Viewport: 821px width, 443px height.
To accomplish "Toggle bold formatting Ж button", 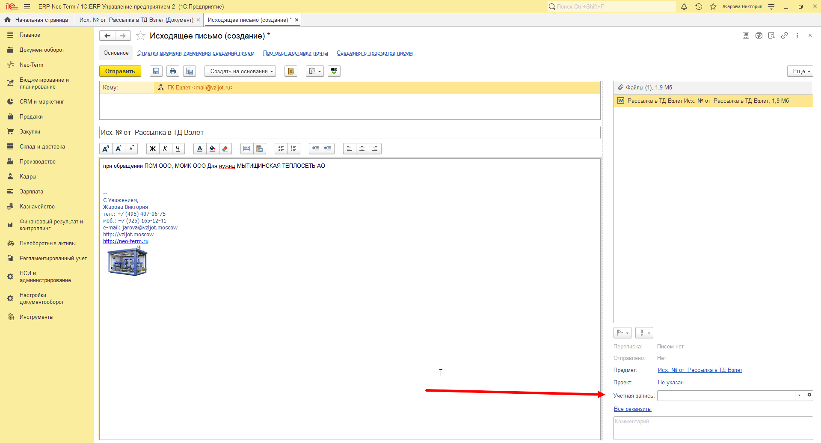I will tap(153, 149).
